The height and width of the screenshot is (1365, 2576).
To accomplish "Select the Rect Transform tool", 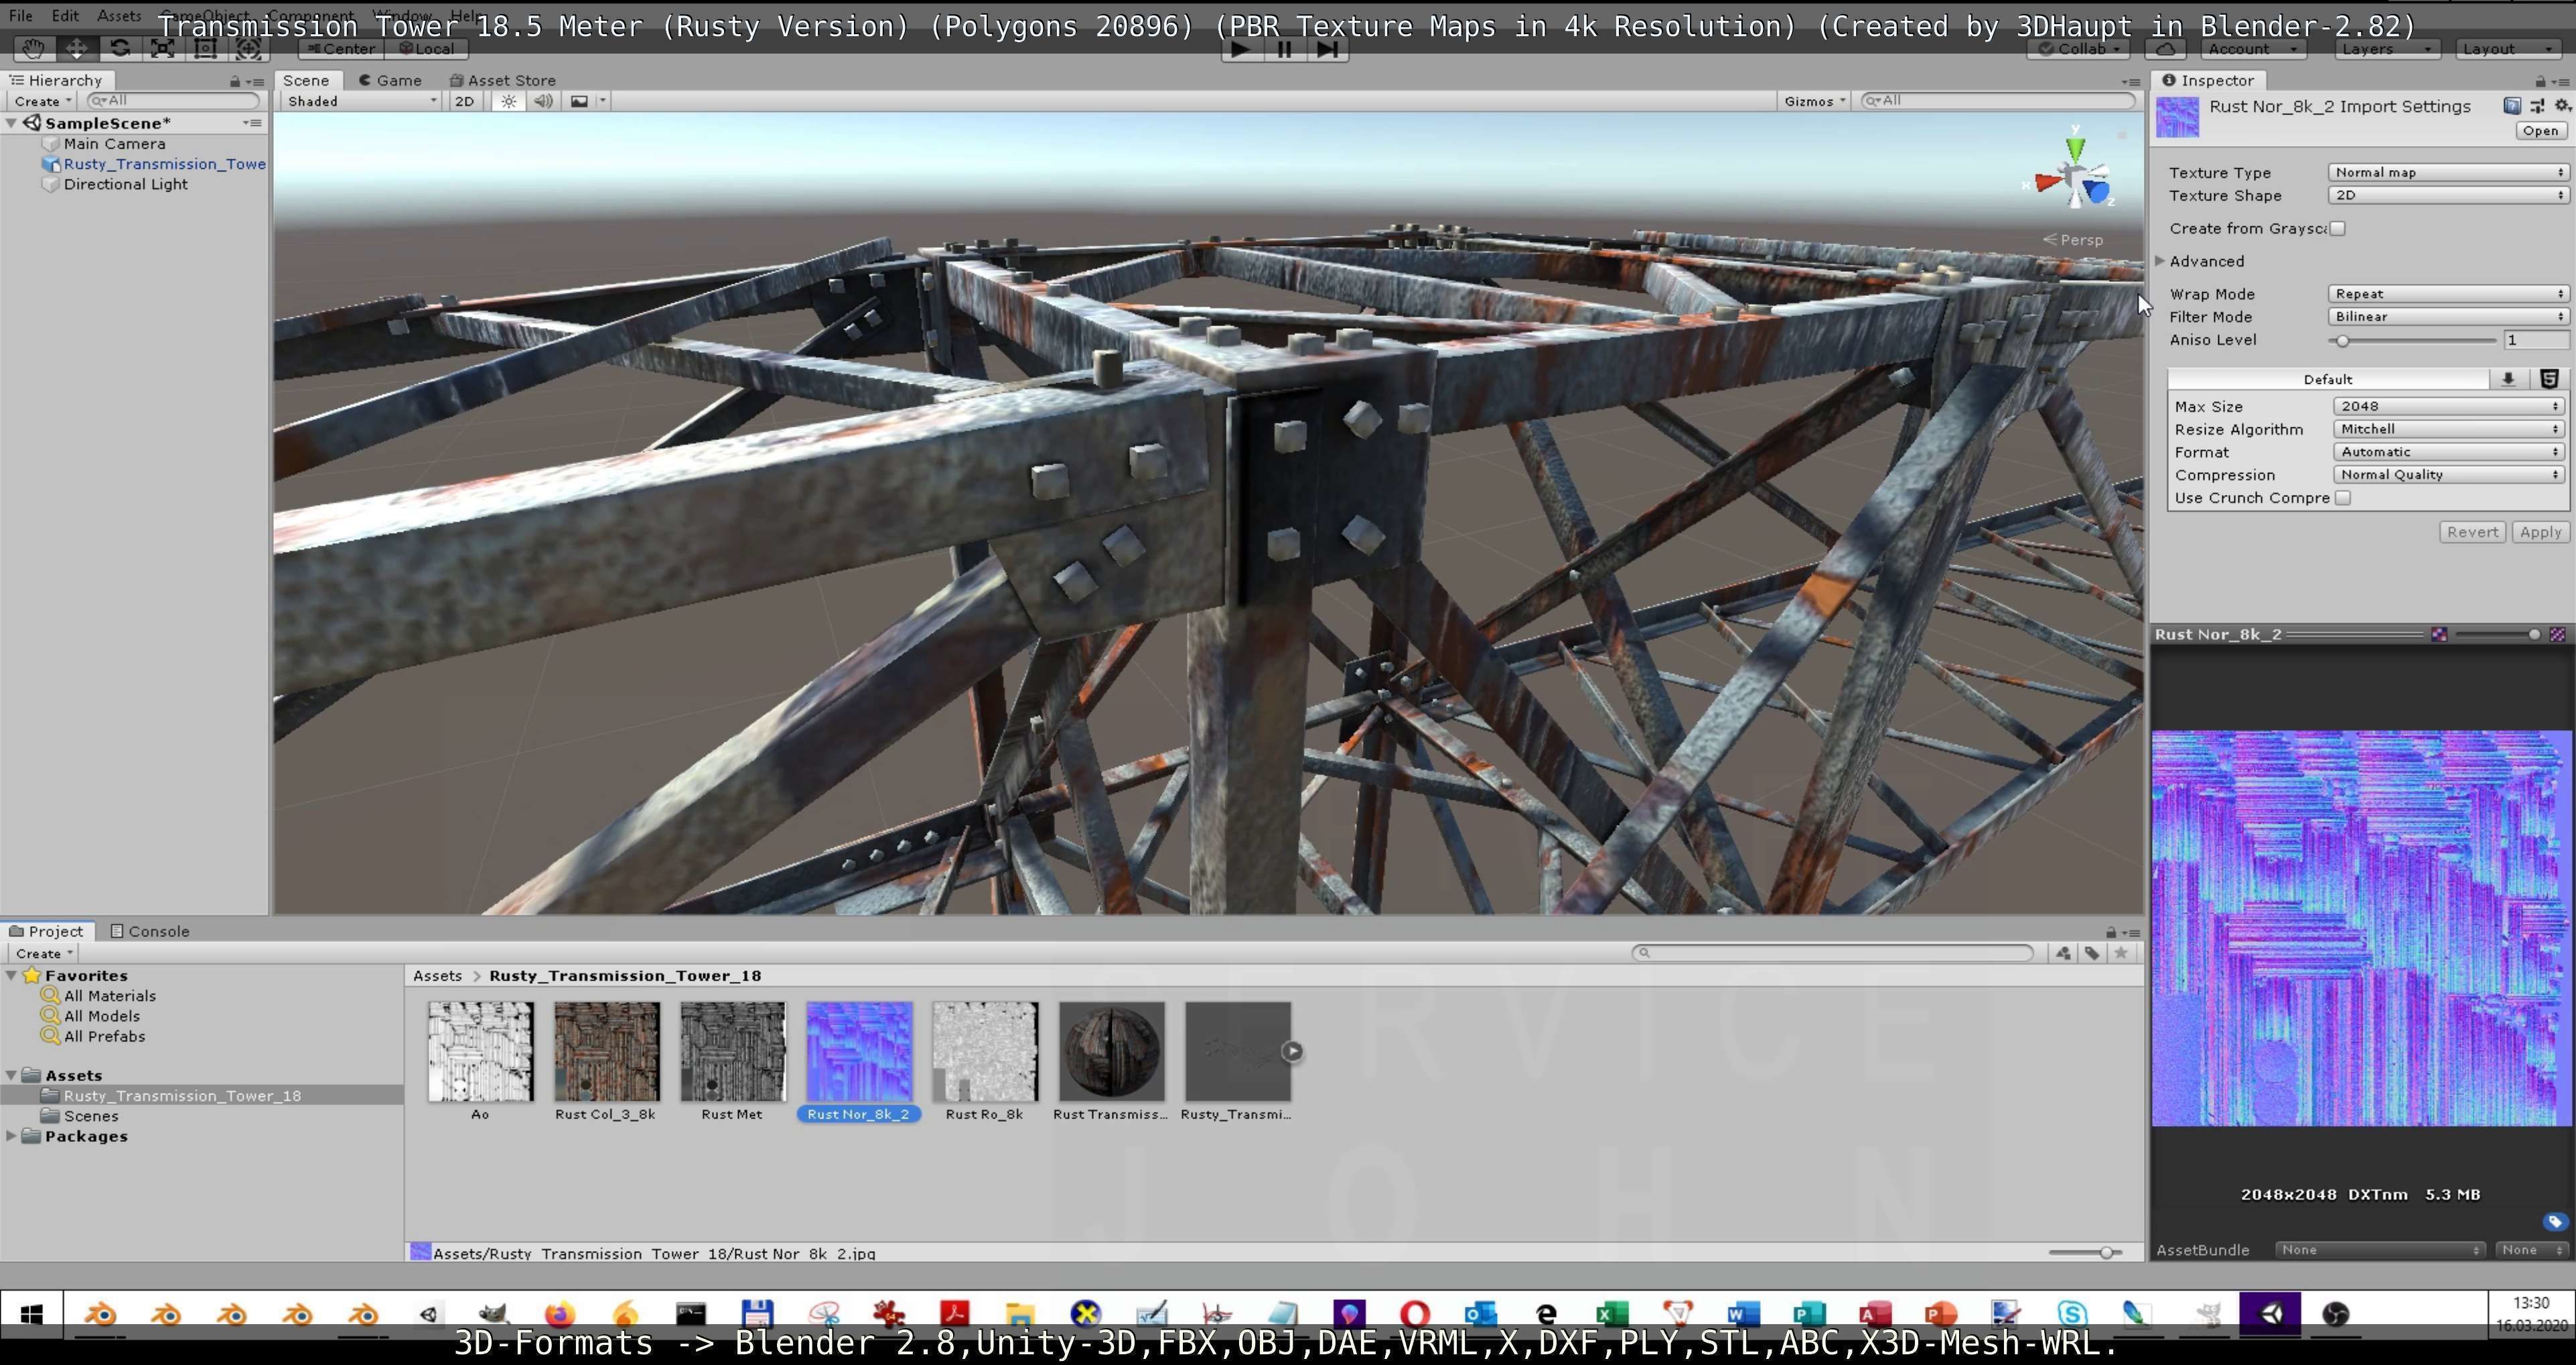I will coord(205,48).
